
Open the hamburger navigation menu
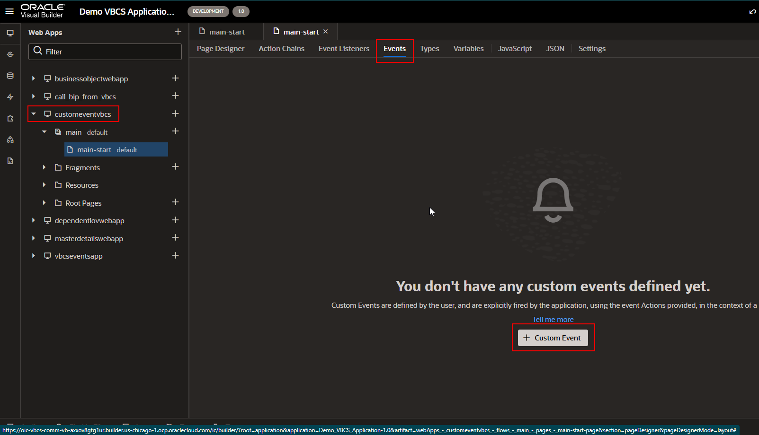coord(9,11)
